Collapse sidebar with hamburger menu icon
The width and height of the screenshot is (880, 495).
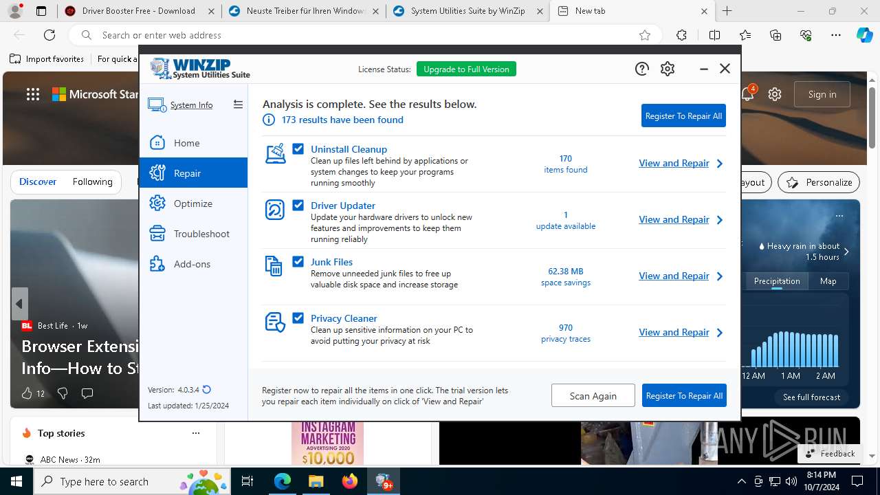(x=238, y=104)
